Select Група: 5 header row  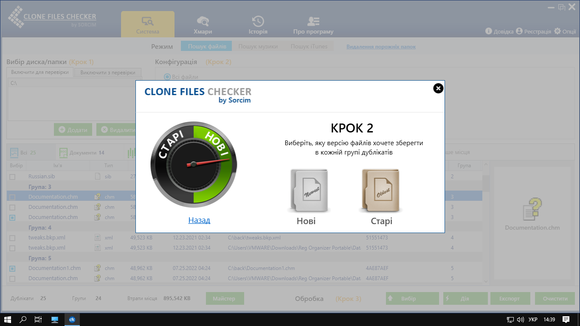coord(245,258)
